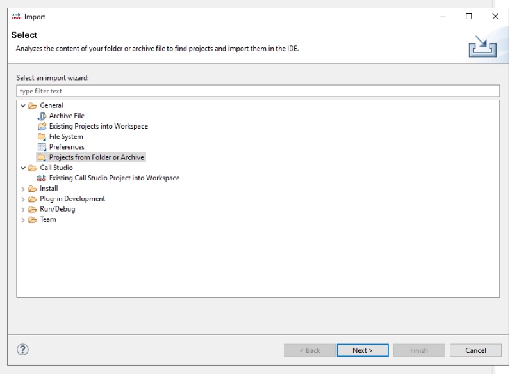Image resolution: width=519 pixels, height=374 pixels.
Task: Click the File System folder icon
Action: (42, 137)
